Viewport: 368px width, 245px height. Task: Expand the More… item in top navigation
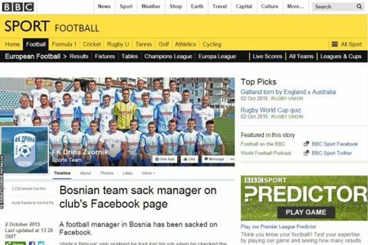pos(295,6)
